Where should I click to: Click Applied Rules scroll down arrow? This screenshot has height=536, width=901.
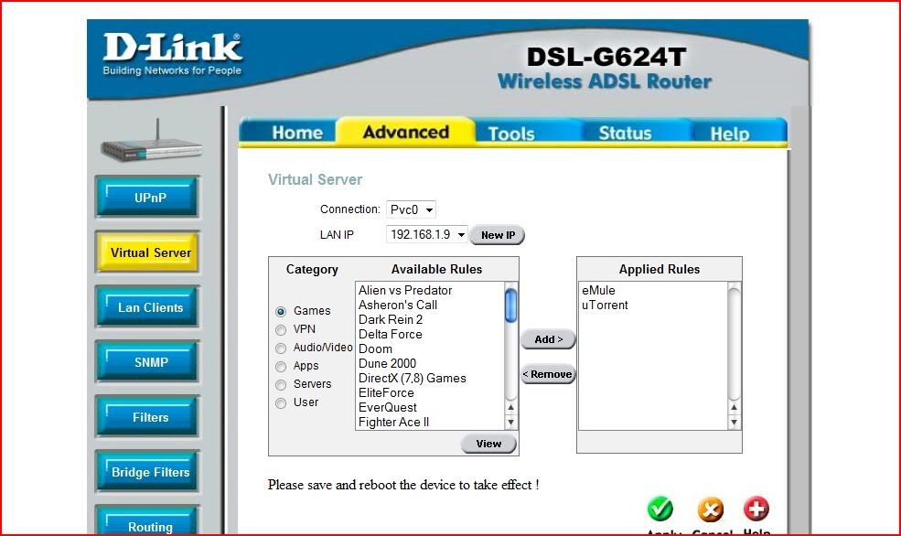pos(734,423)
